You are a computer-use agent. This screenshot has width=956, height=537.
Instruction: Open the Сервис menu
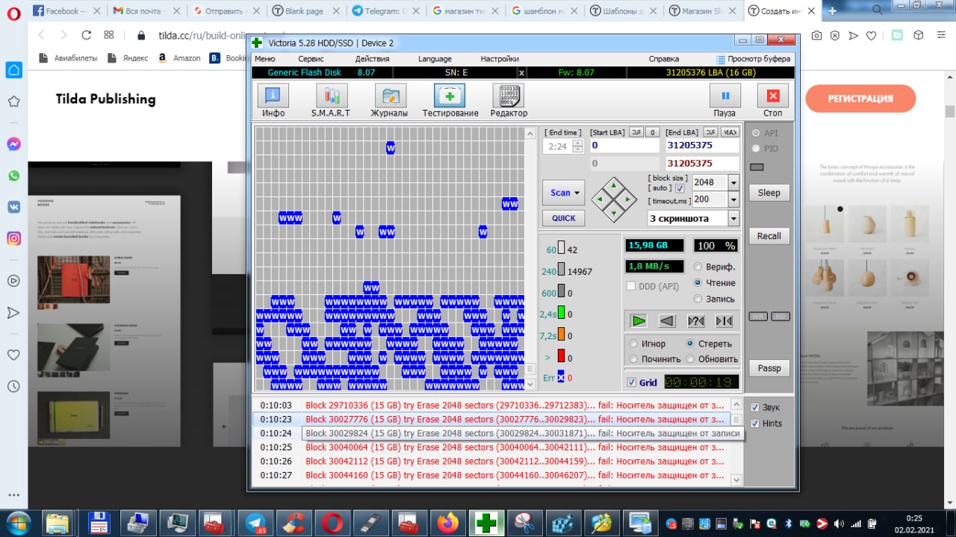tap(311, 59)
